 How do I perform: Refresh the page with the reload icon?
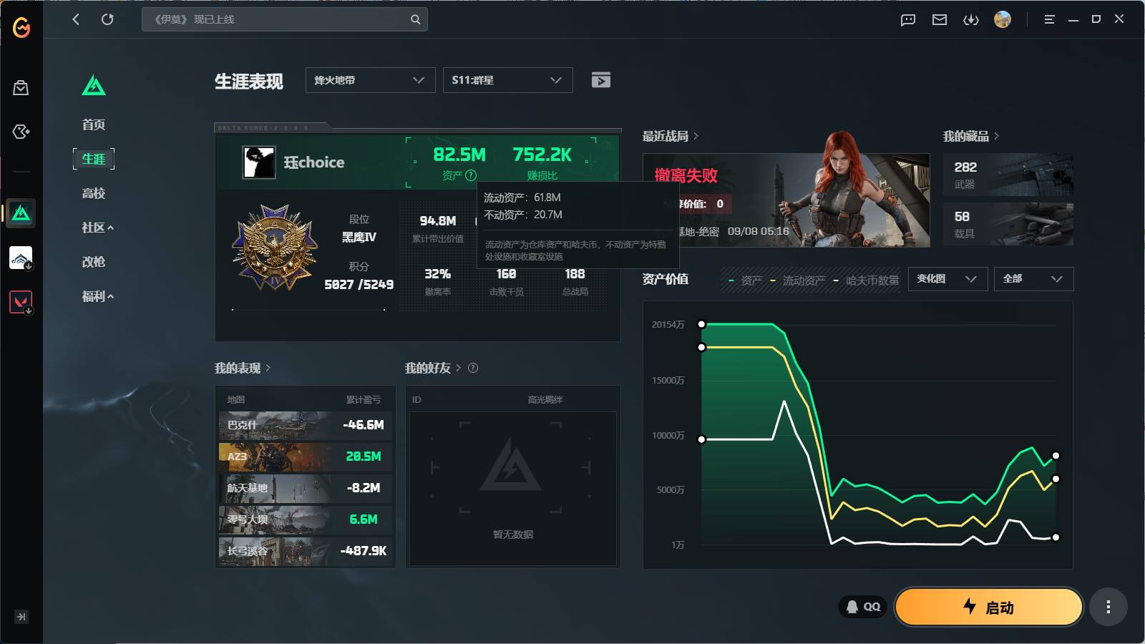click(107, 19)
